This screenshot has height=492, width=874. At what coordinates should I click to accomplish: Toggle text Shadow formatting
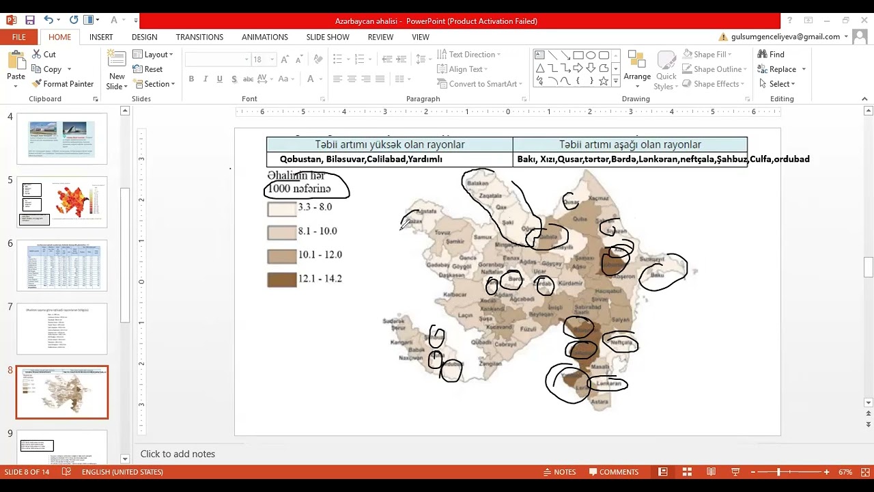click(234, 79)
